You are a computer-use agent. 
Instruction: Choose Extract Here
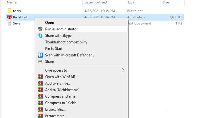click(x=81, y=116)
